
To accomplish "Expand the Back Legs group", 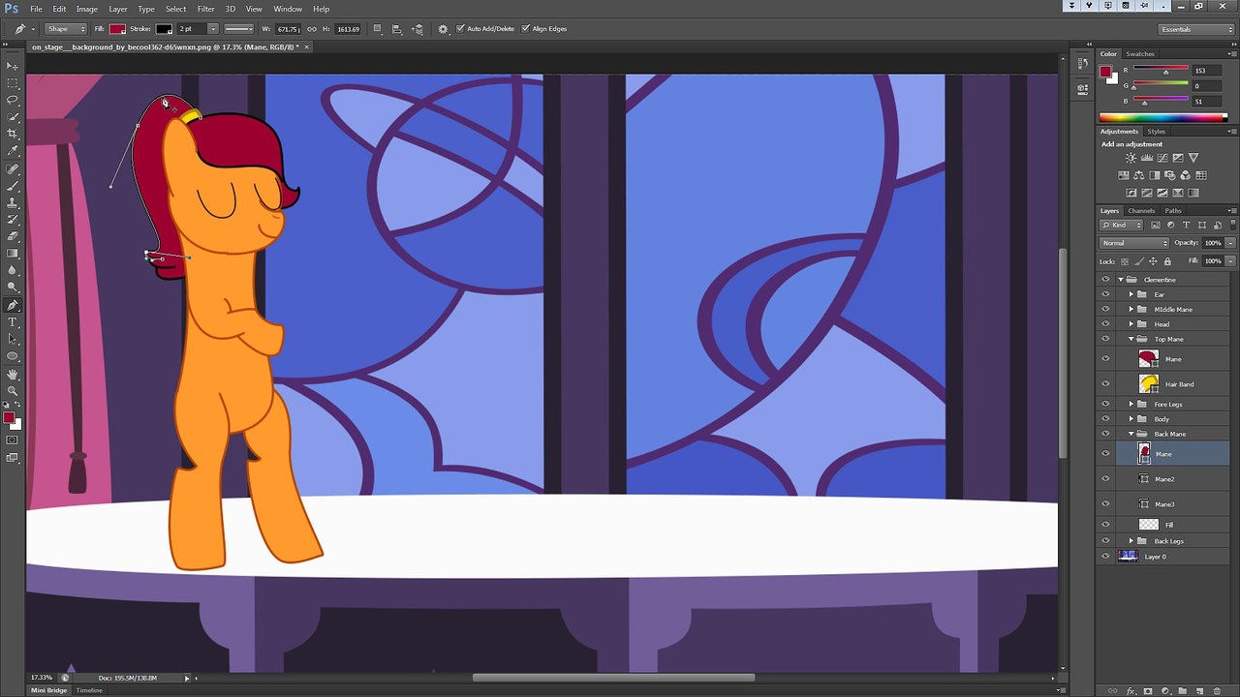I will click(1131, 541).
